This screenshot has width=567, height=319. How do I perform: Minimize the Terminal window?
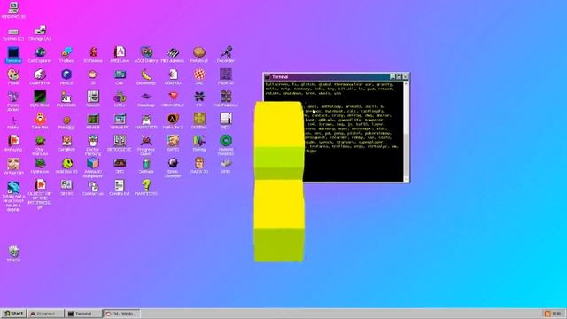[392, 77]
